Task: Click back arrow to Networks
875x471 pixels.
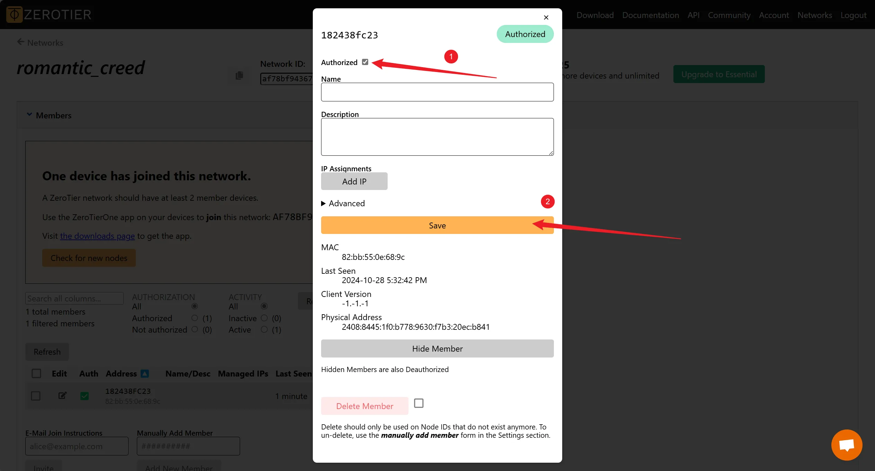Action: [21, 42]
